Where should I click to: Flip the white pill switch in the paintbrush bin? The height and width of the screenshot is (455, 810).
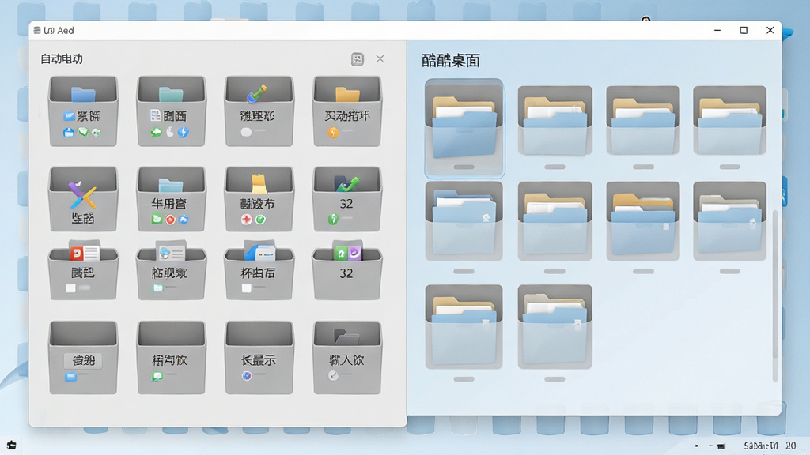[247, 132]
